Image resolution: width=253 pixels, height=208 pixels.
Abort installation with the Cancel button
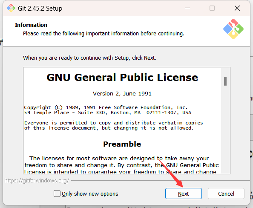pyautogui.click(x=226, y=194)
